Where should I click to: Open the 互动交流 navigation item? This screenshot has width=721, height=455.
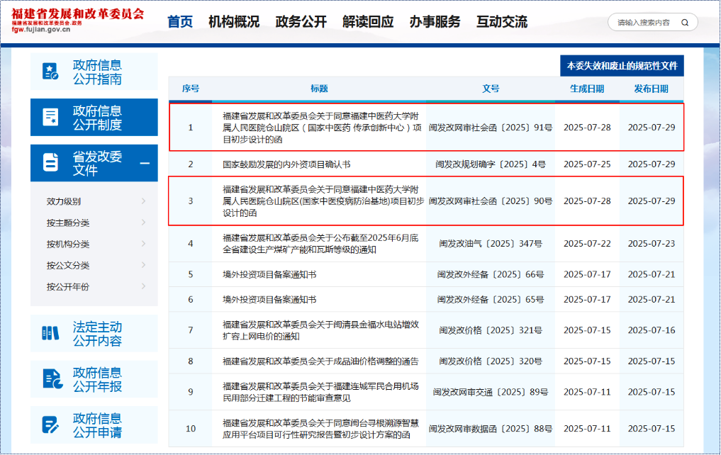click(x=501, y=22)
